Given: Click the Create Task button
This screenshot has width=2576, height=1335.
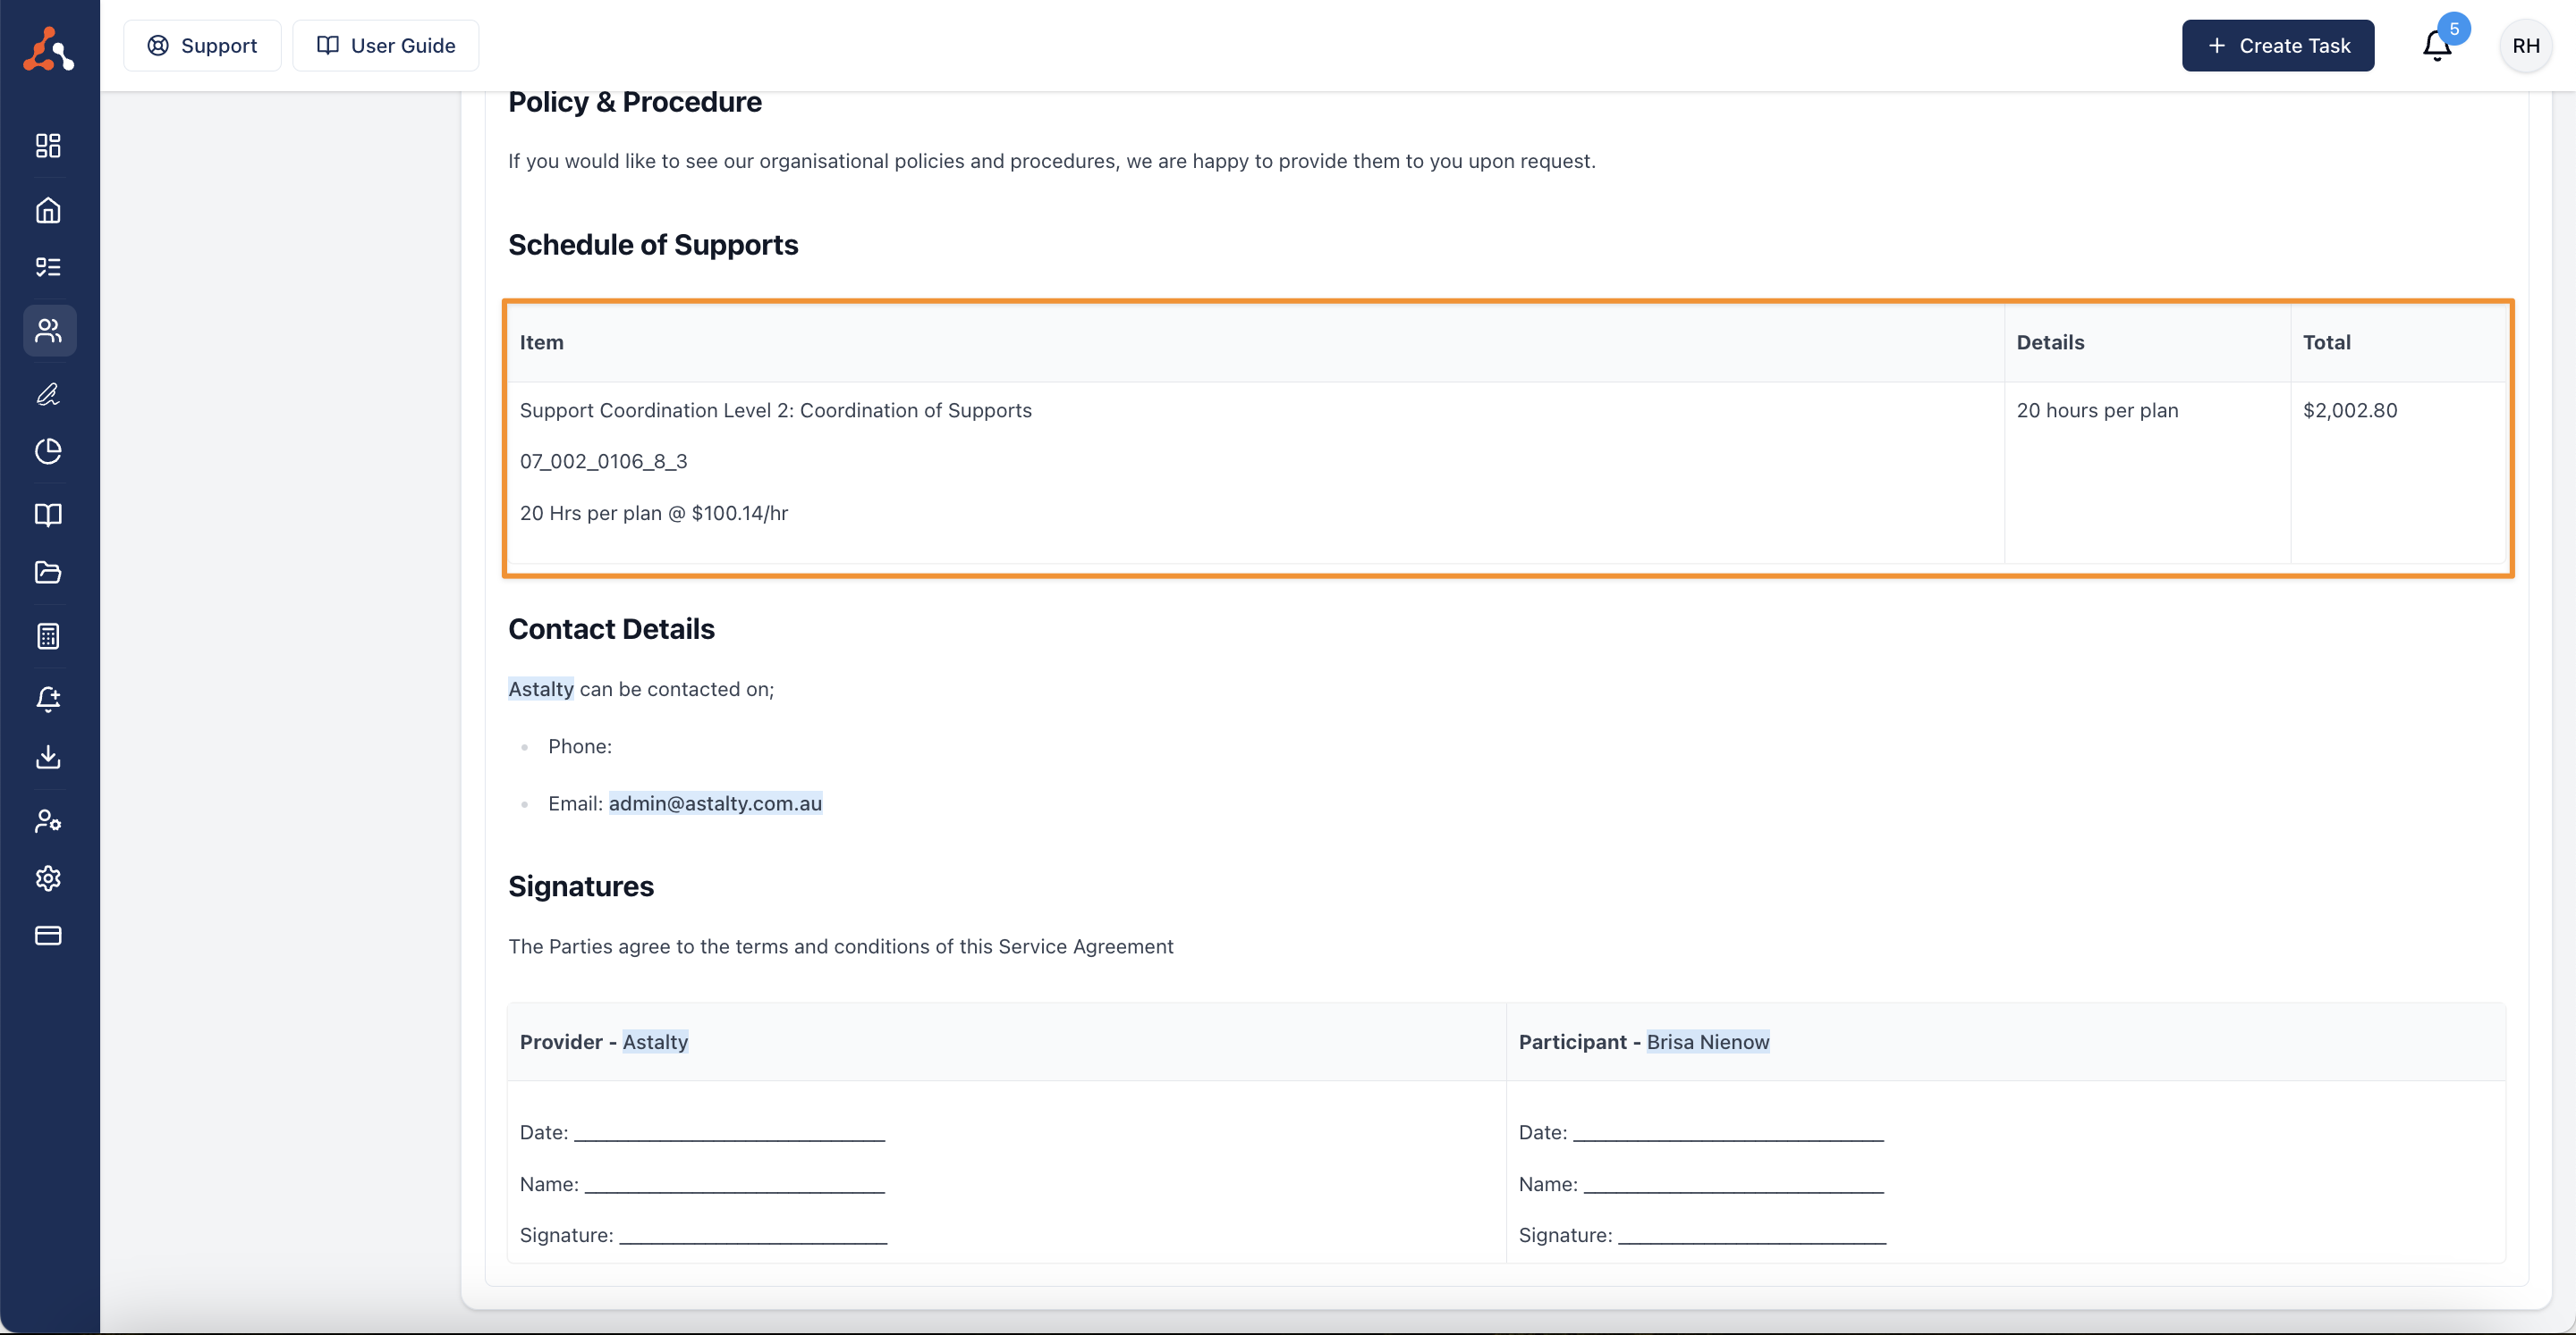Looking at the screenshot, I should point(2278,46).
